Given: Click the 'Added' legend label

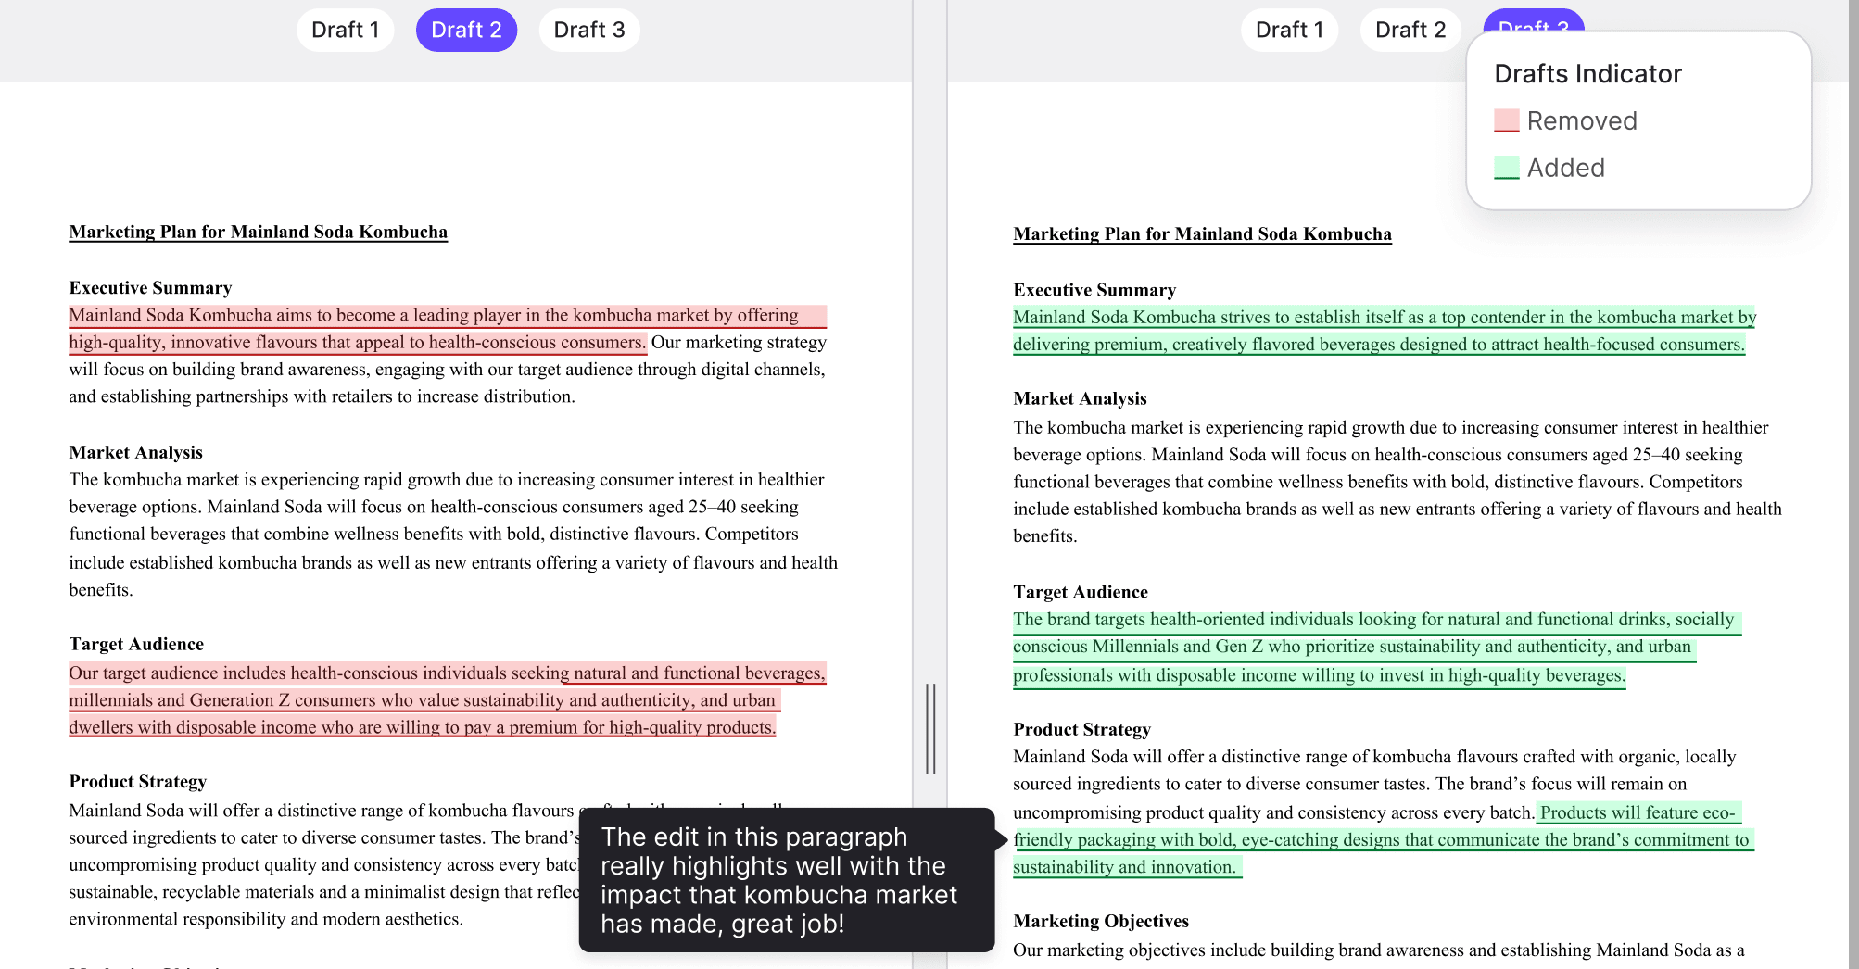Looking at the screenshot, I should tap(1566, 168).
